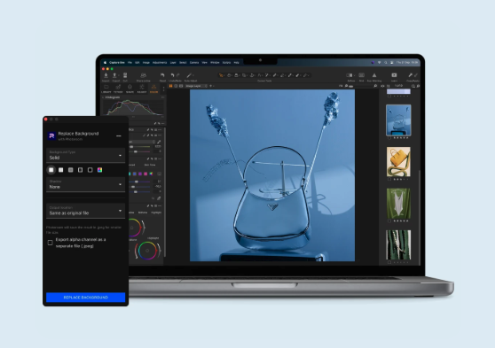This screenshot has height=348, width=495.
Task: Click the Export icon in the toolbar
Action: [115, 75]
